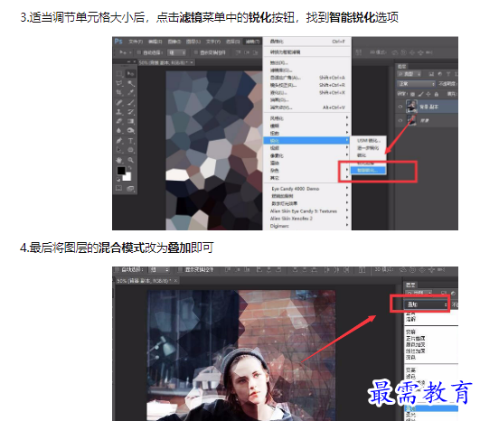Select the Type (T) tool
The width and height of the screenshot is (480, 421).
[131, 141]
